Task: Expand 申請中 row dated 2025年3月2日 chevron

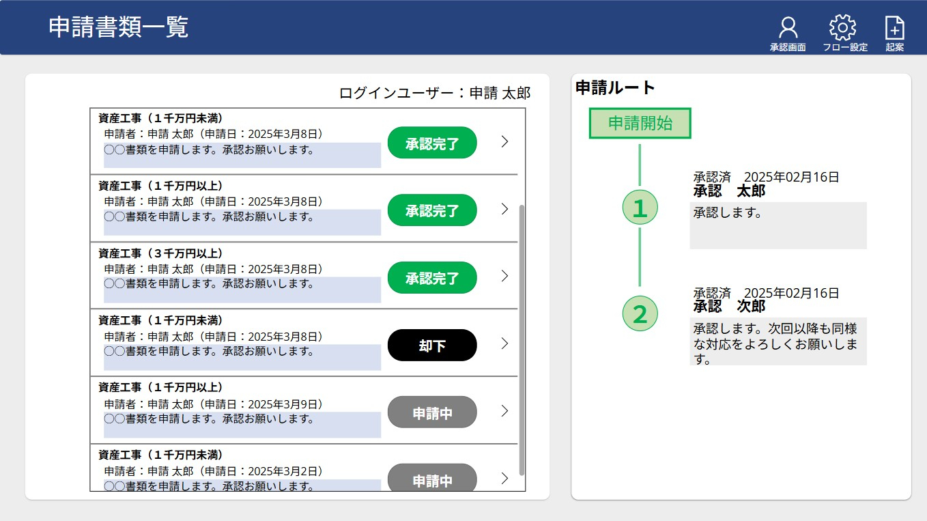Action: 504,478
